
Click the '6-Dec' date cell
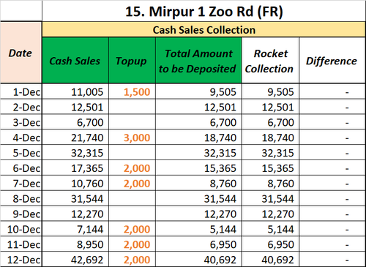pyautogui.click(x=21, y=168)
